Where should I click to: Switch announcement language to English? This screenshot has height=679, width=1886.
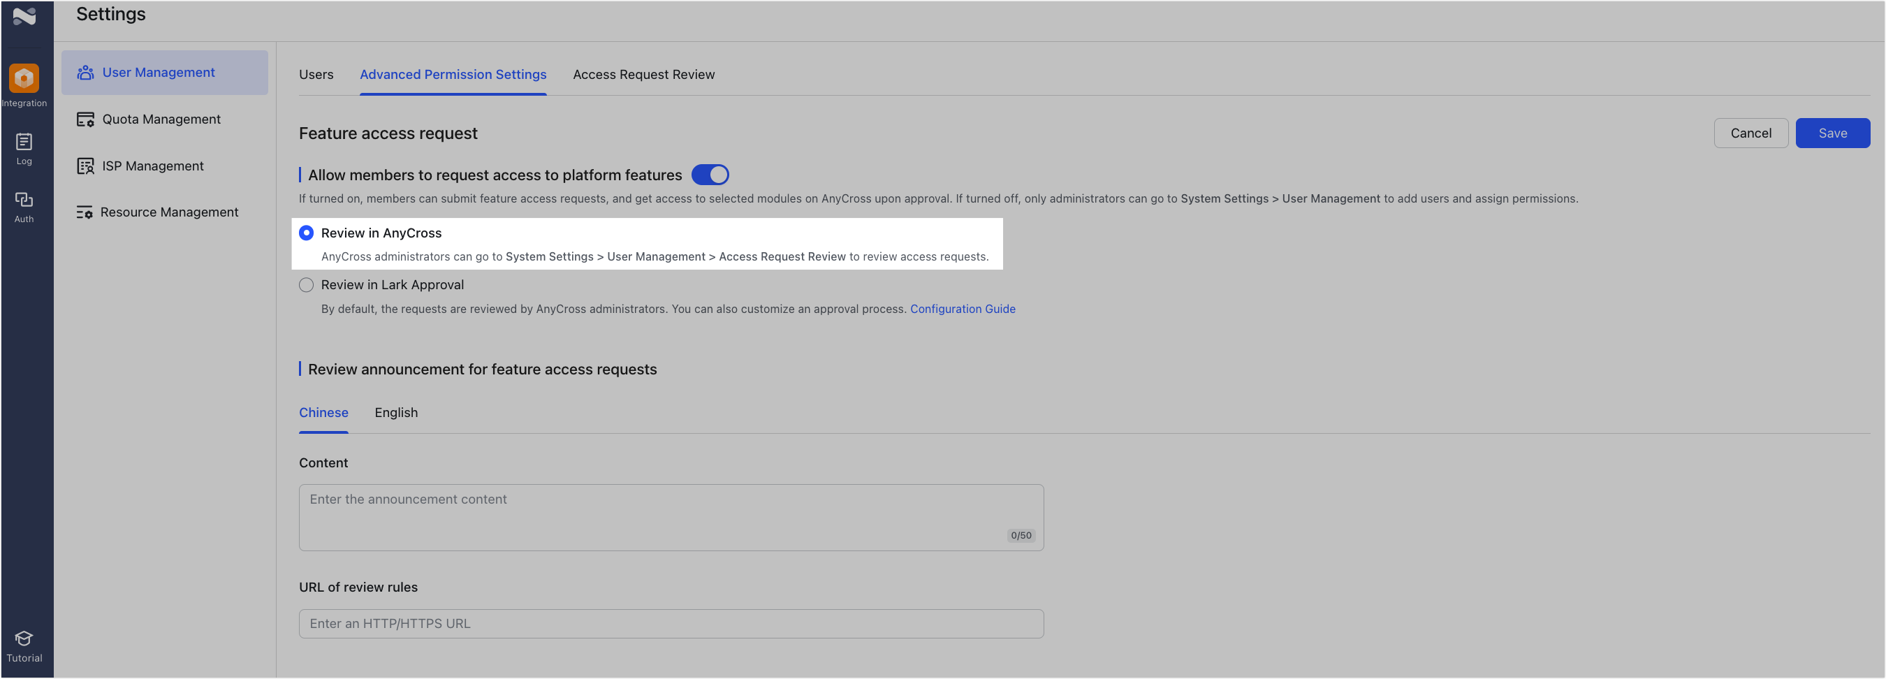395,412
